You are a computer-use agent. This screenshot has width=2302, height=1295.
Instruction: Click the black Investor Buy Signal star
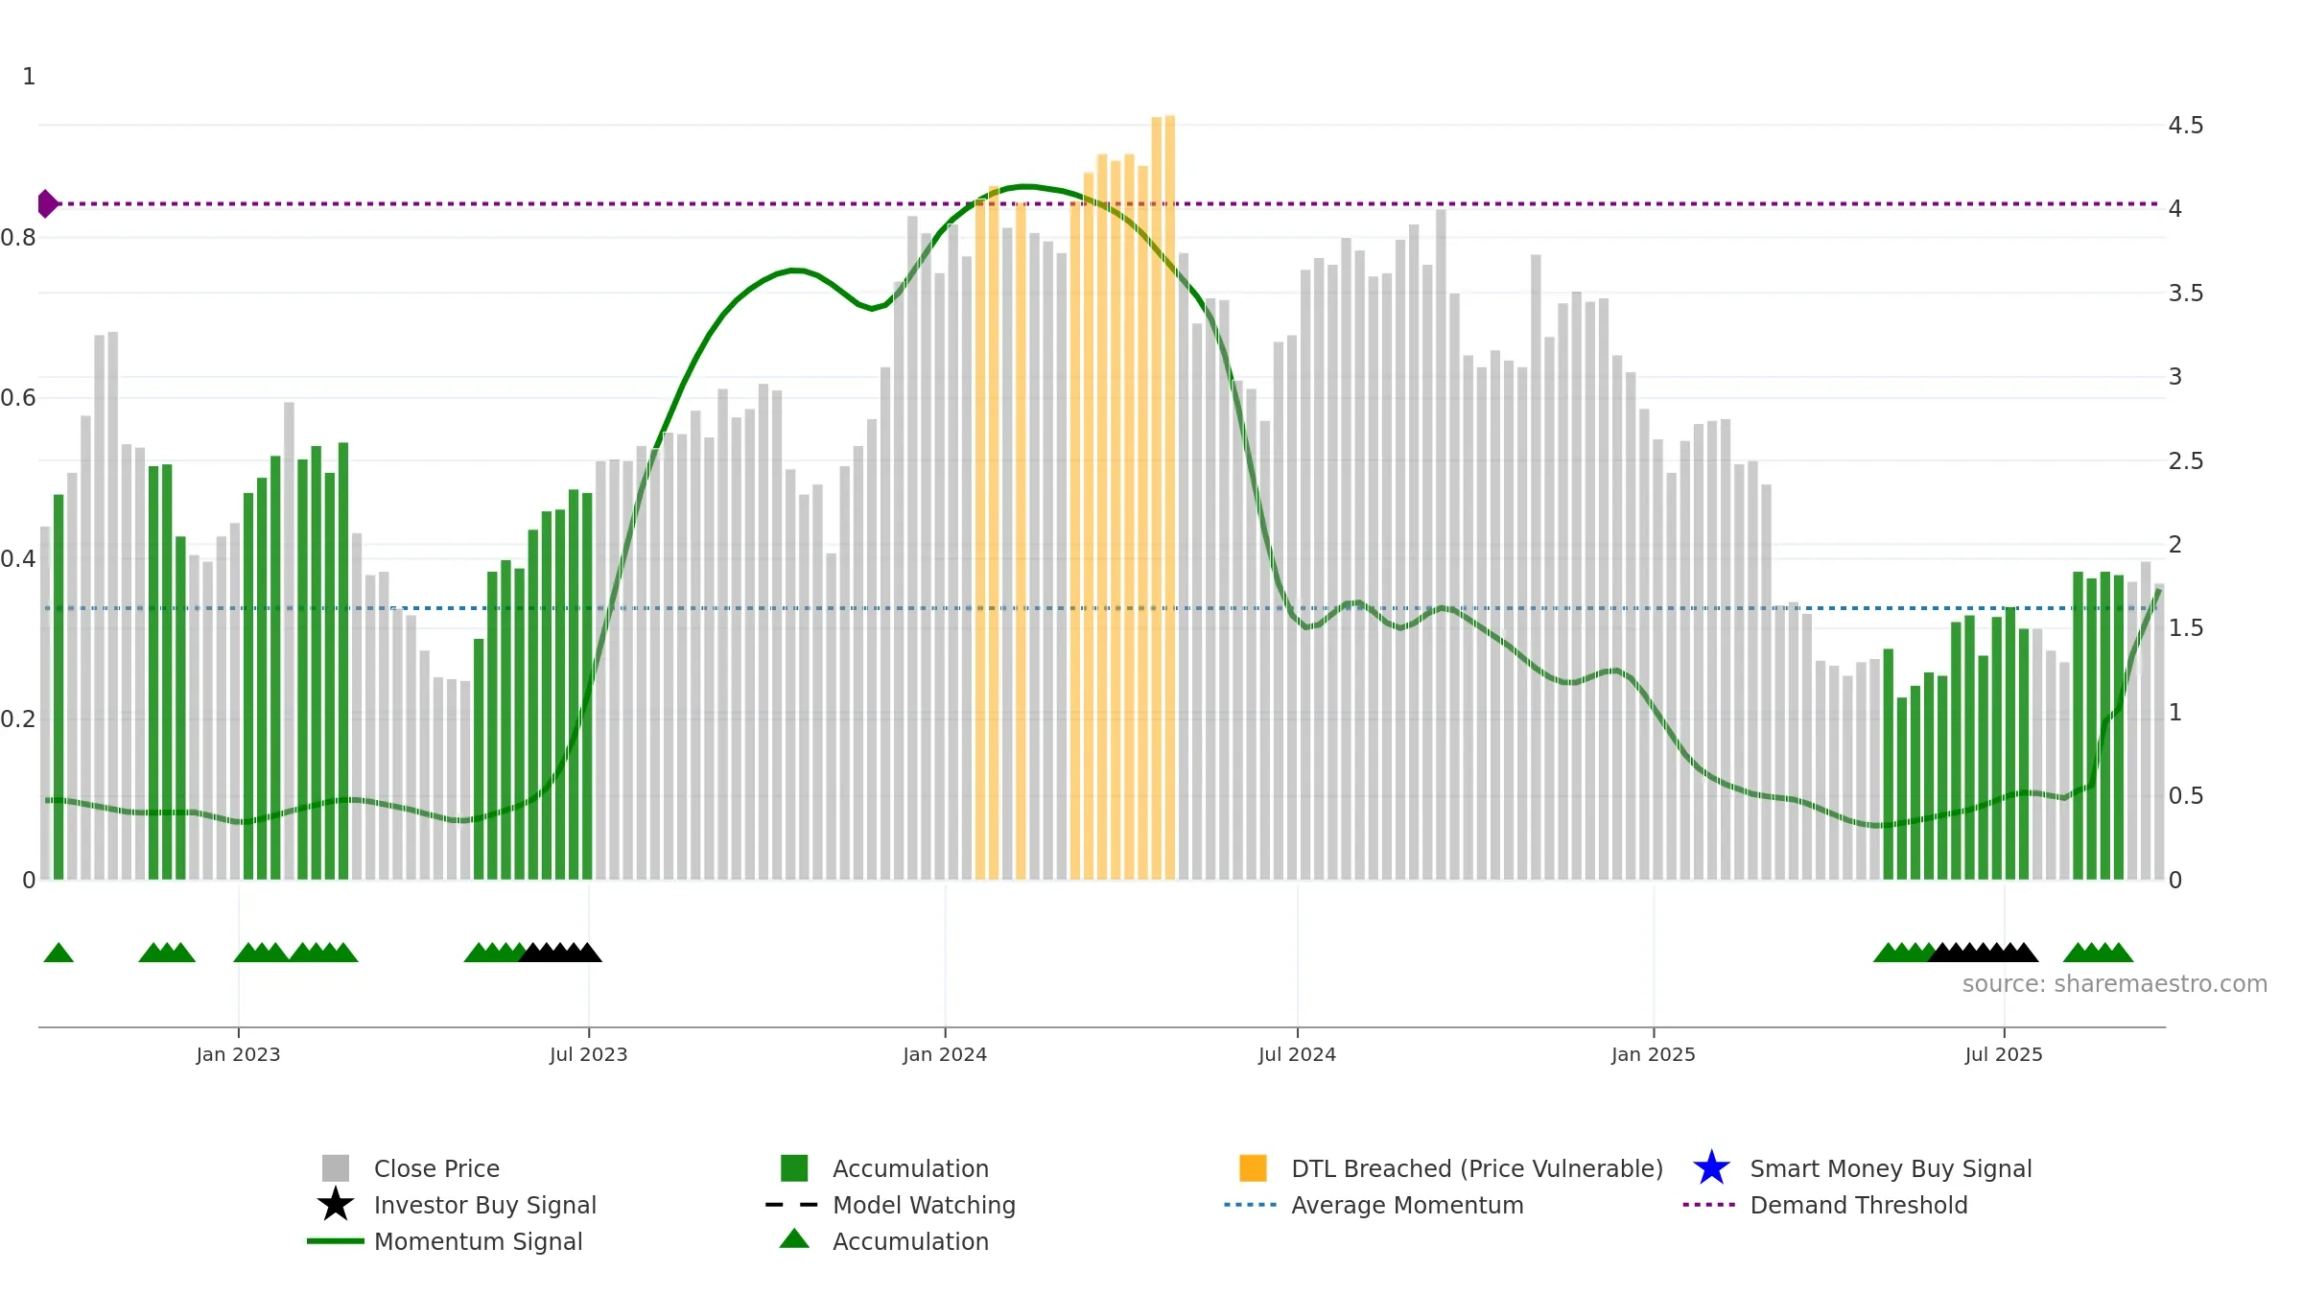(336, 1204)
